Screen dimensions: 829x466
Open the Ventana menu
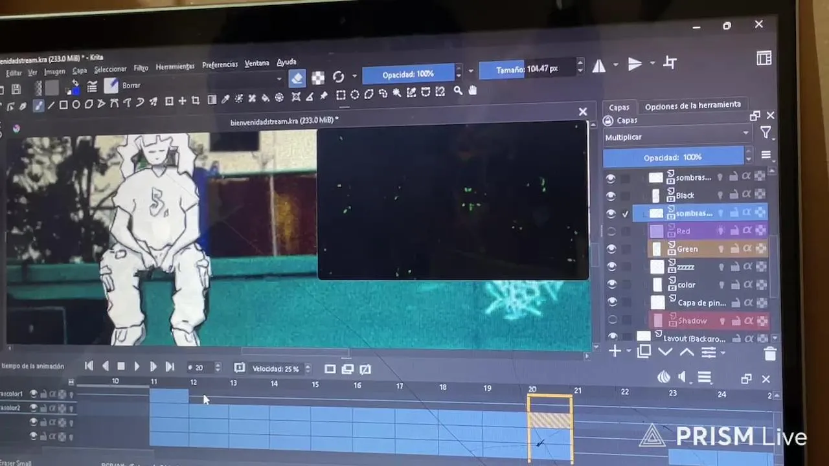point(256,63)
